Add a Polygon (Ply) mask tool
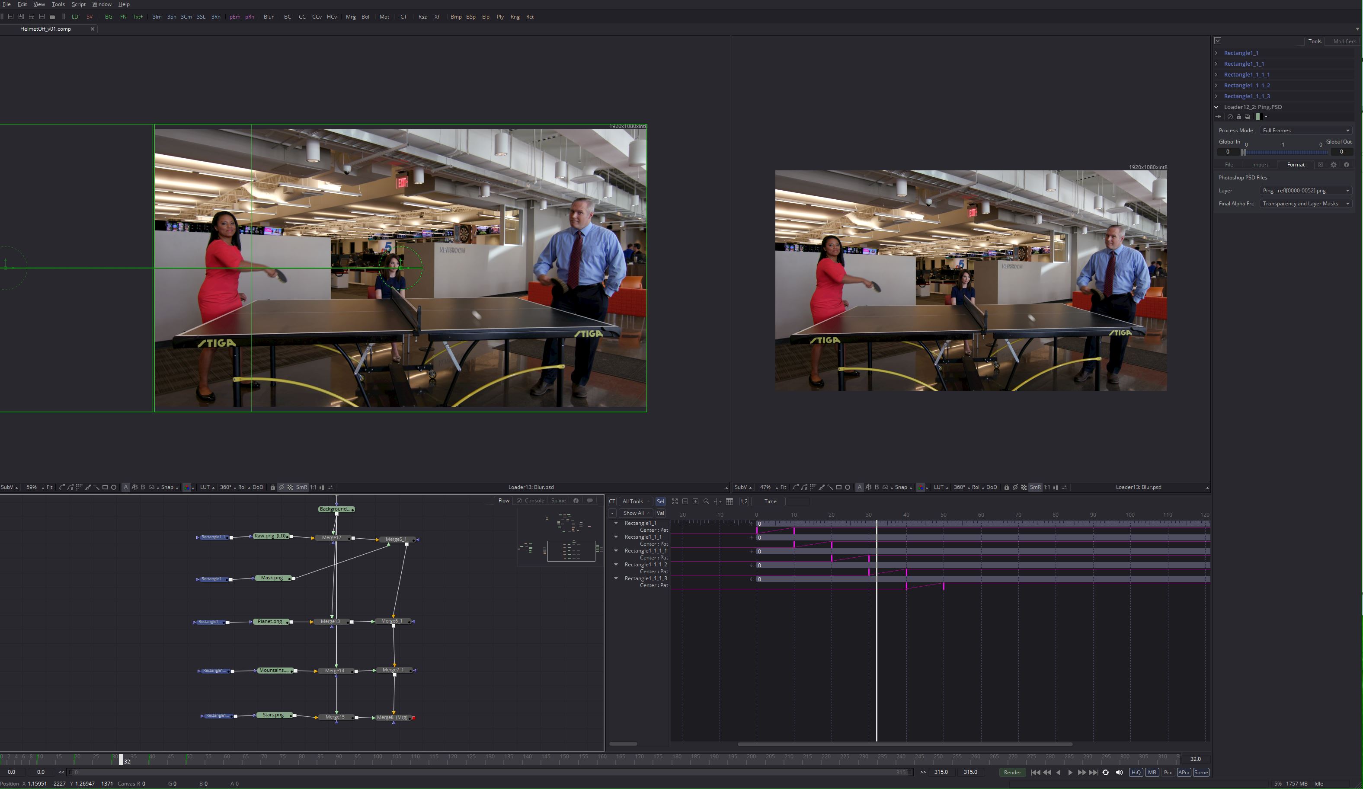Screen dimensions: 1363x789 pos(500,17)
